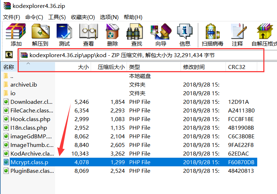The width and height of the screenshot is (277, 194).
Task: Sort by 修改时间 column header
Action: [x=194, y=67]
